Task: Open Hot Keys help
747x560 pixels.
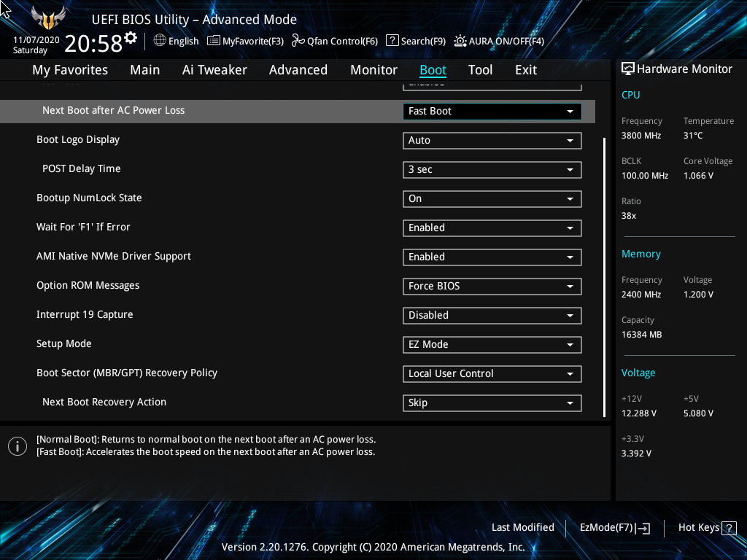Action: click(x=707, y=528)
